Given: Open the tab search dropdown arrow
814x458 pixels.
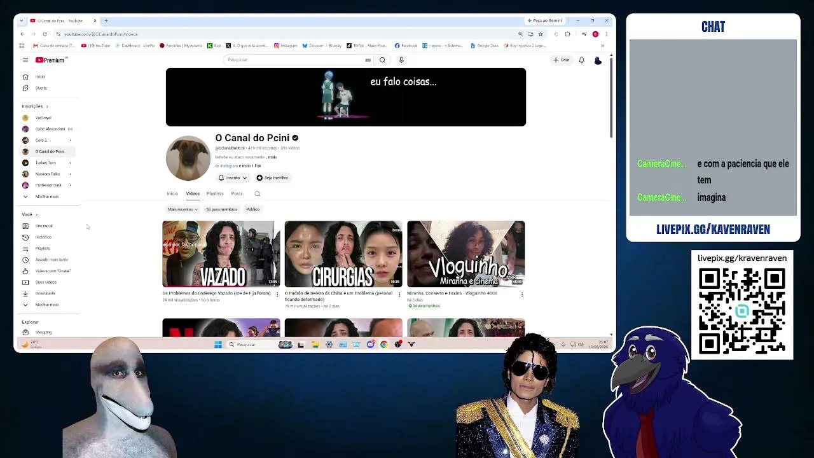Looking at the screenshot, I should [22, 21].
